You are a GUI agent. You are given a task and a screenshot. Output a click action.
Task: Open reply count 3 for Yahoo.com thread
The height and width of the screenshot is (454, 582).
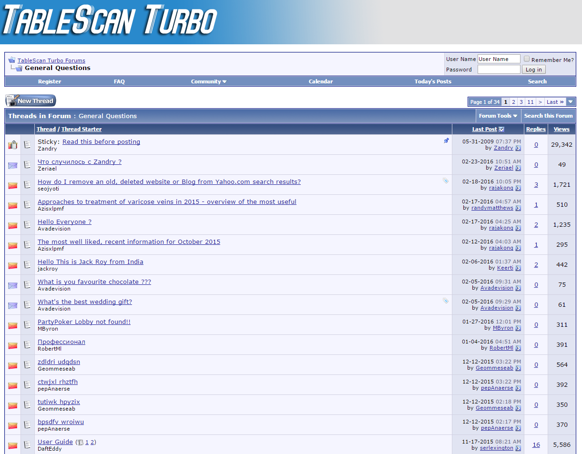tap(536, 185)
